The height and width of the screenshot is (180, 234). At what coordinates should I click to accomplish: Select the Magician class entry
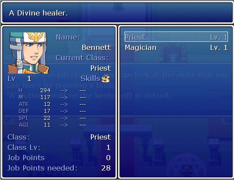[x=176, y=47]
